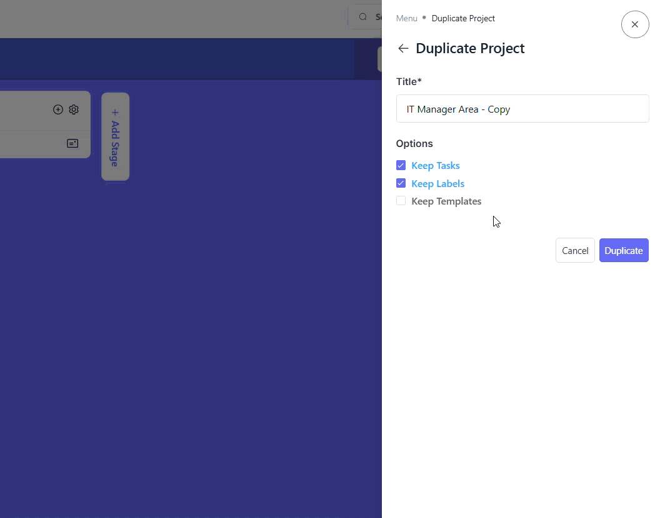
Task: Open stage settings via the gear icon
Action: (x=74, y=109)
